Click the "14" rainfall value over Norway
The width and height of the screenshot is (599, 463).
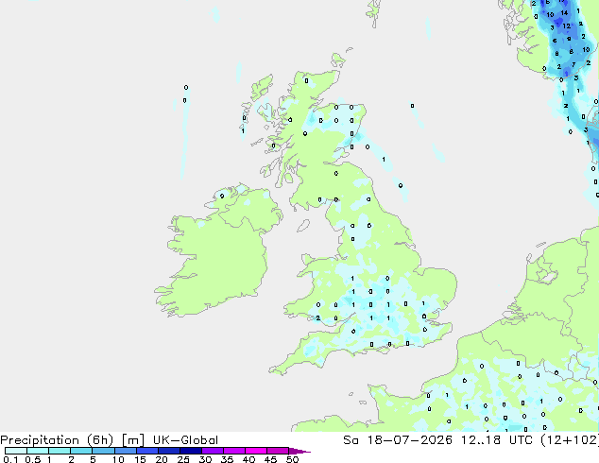tap(564, 12)
